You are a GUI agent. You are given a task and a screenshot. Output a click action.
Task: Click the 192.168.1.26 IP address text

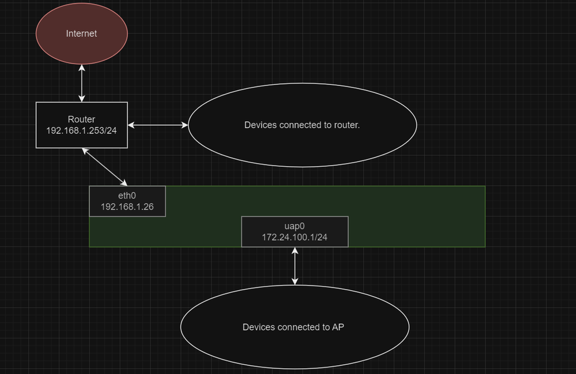click(x=127, y=205)
